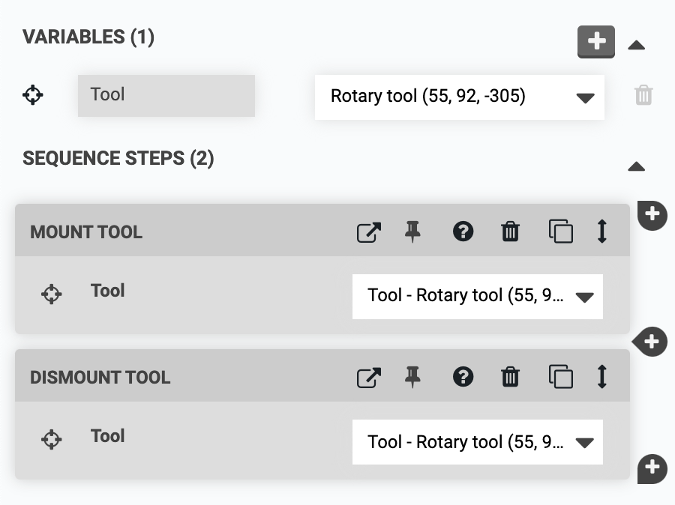Image resolution: width=675 pixels, height=505 pixels.
Task: Open Dismount Tool step external link icon
Action: pyautogui.click(x=369, y=378)
